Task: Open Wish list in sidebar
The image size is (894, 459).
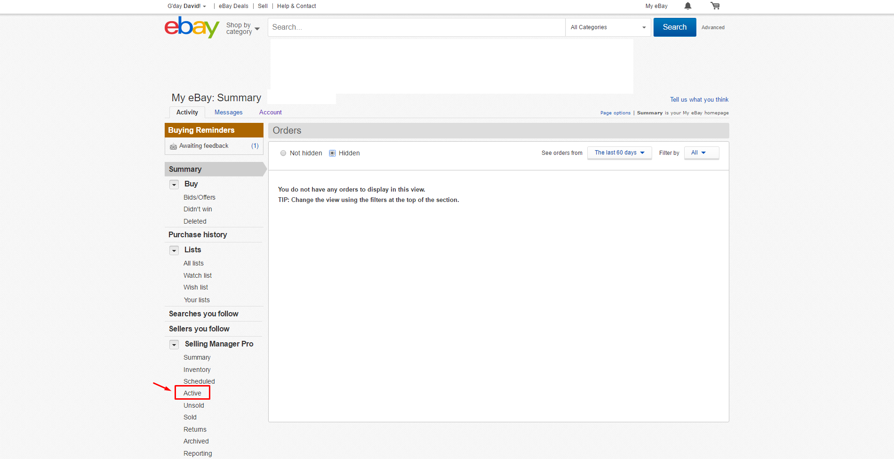Action: [196, 287]
